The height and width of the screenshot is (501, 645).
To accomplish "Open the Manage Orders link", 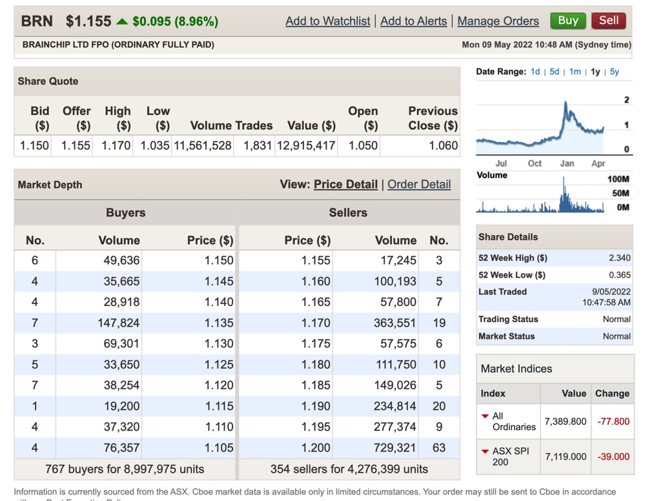I will click(x=498, y=21).
